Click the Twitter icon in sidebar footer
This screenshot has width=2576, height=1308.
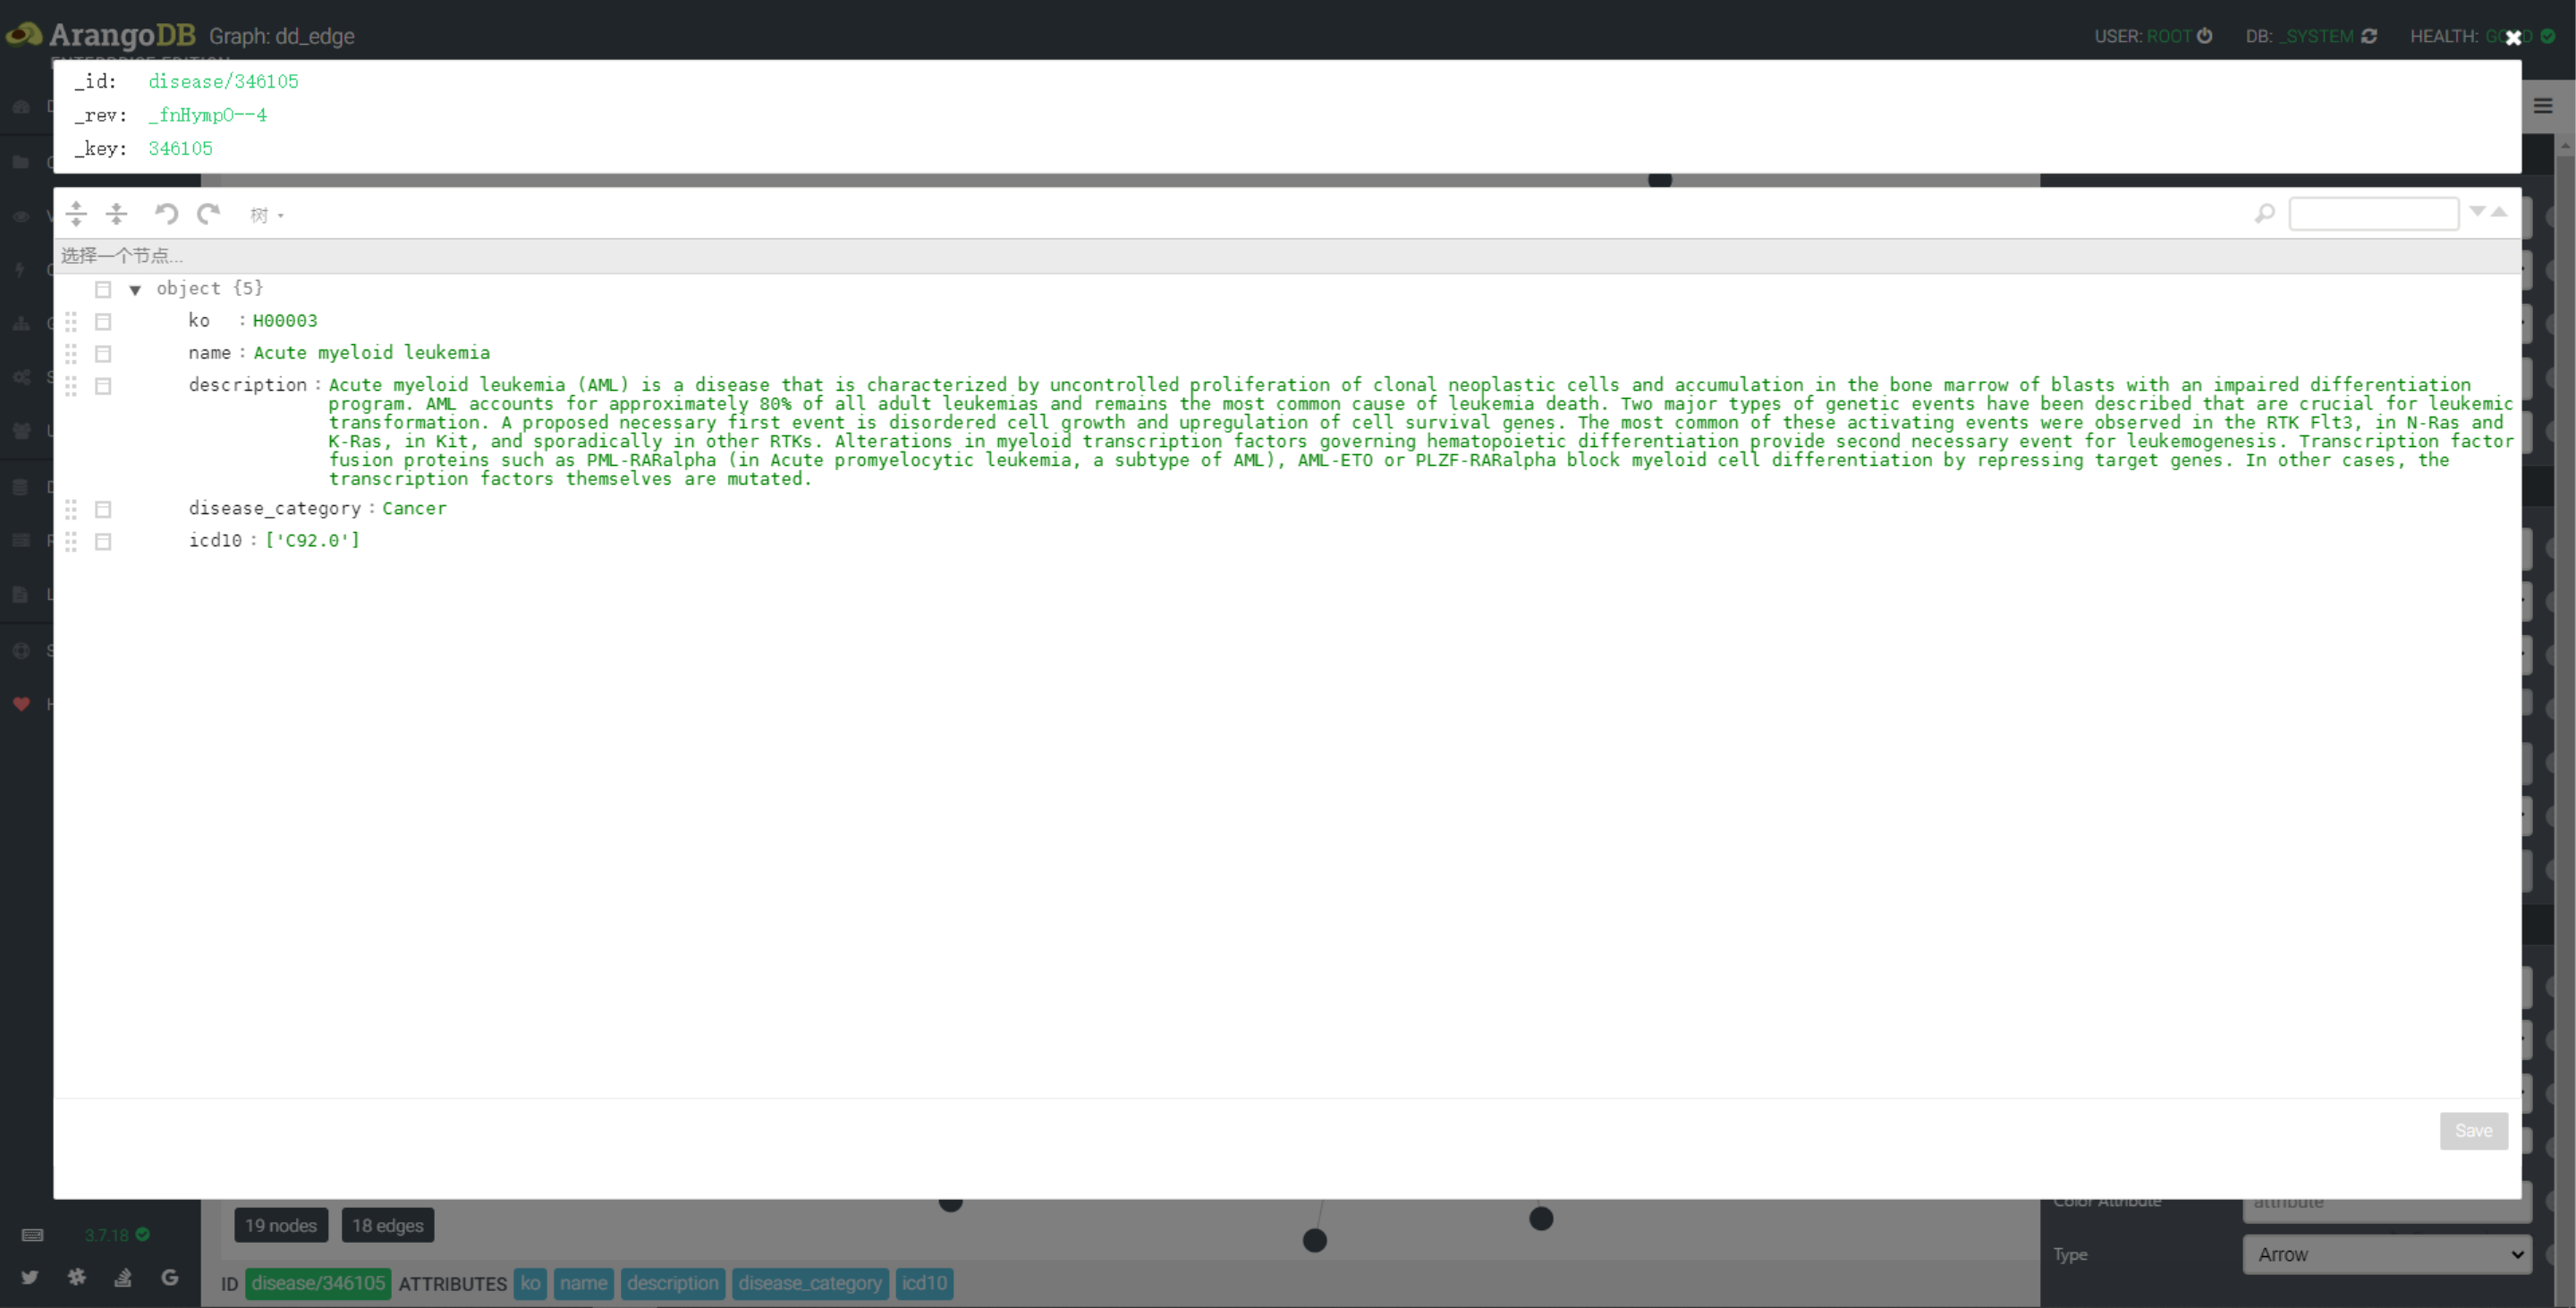click(x=29, y=1277)
